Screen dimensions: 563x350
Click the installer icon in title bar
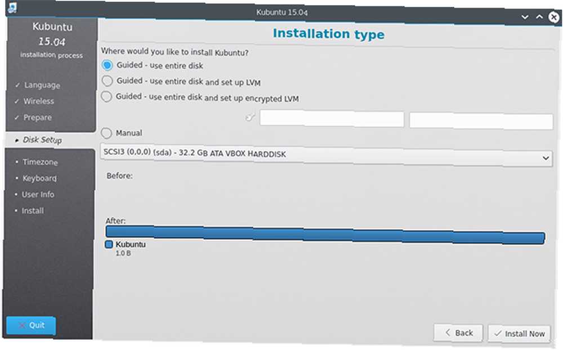coord(12,7)
